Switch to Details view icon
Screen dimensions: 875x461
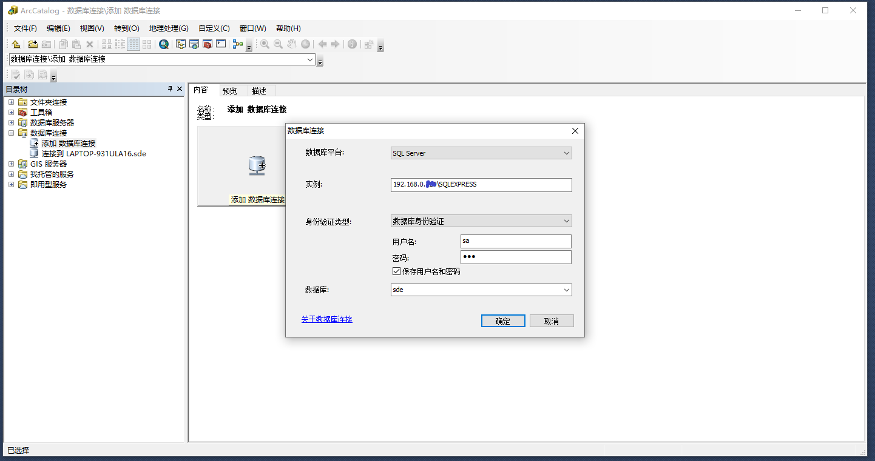[x=132, y=44]
